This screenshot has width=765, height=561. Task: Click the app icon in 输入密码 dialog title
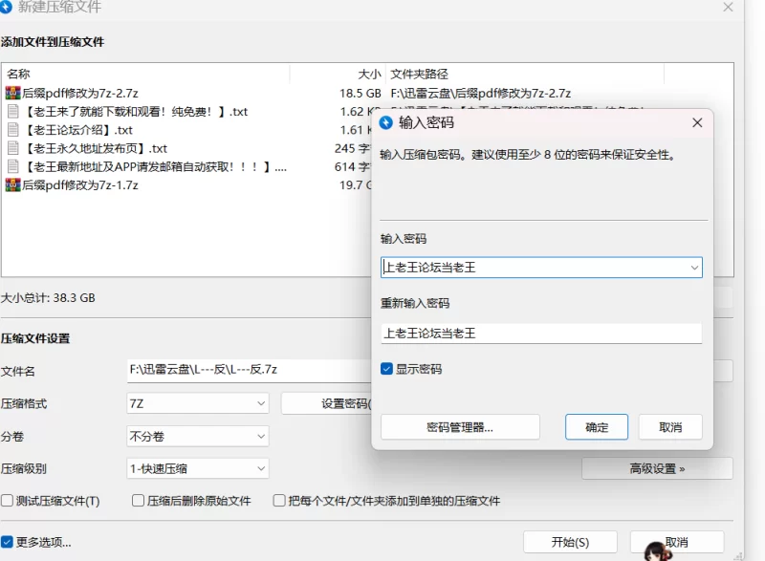click(386, 123)
